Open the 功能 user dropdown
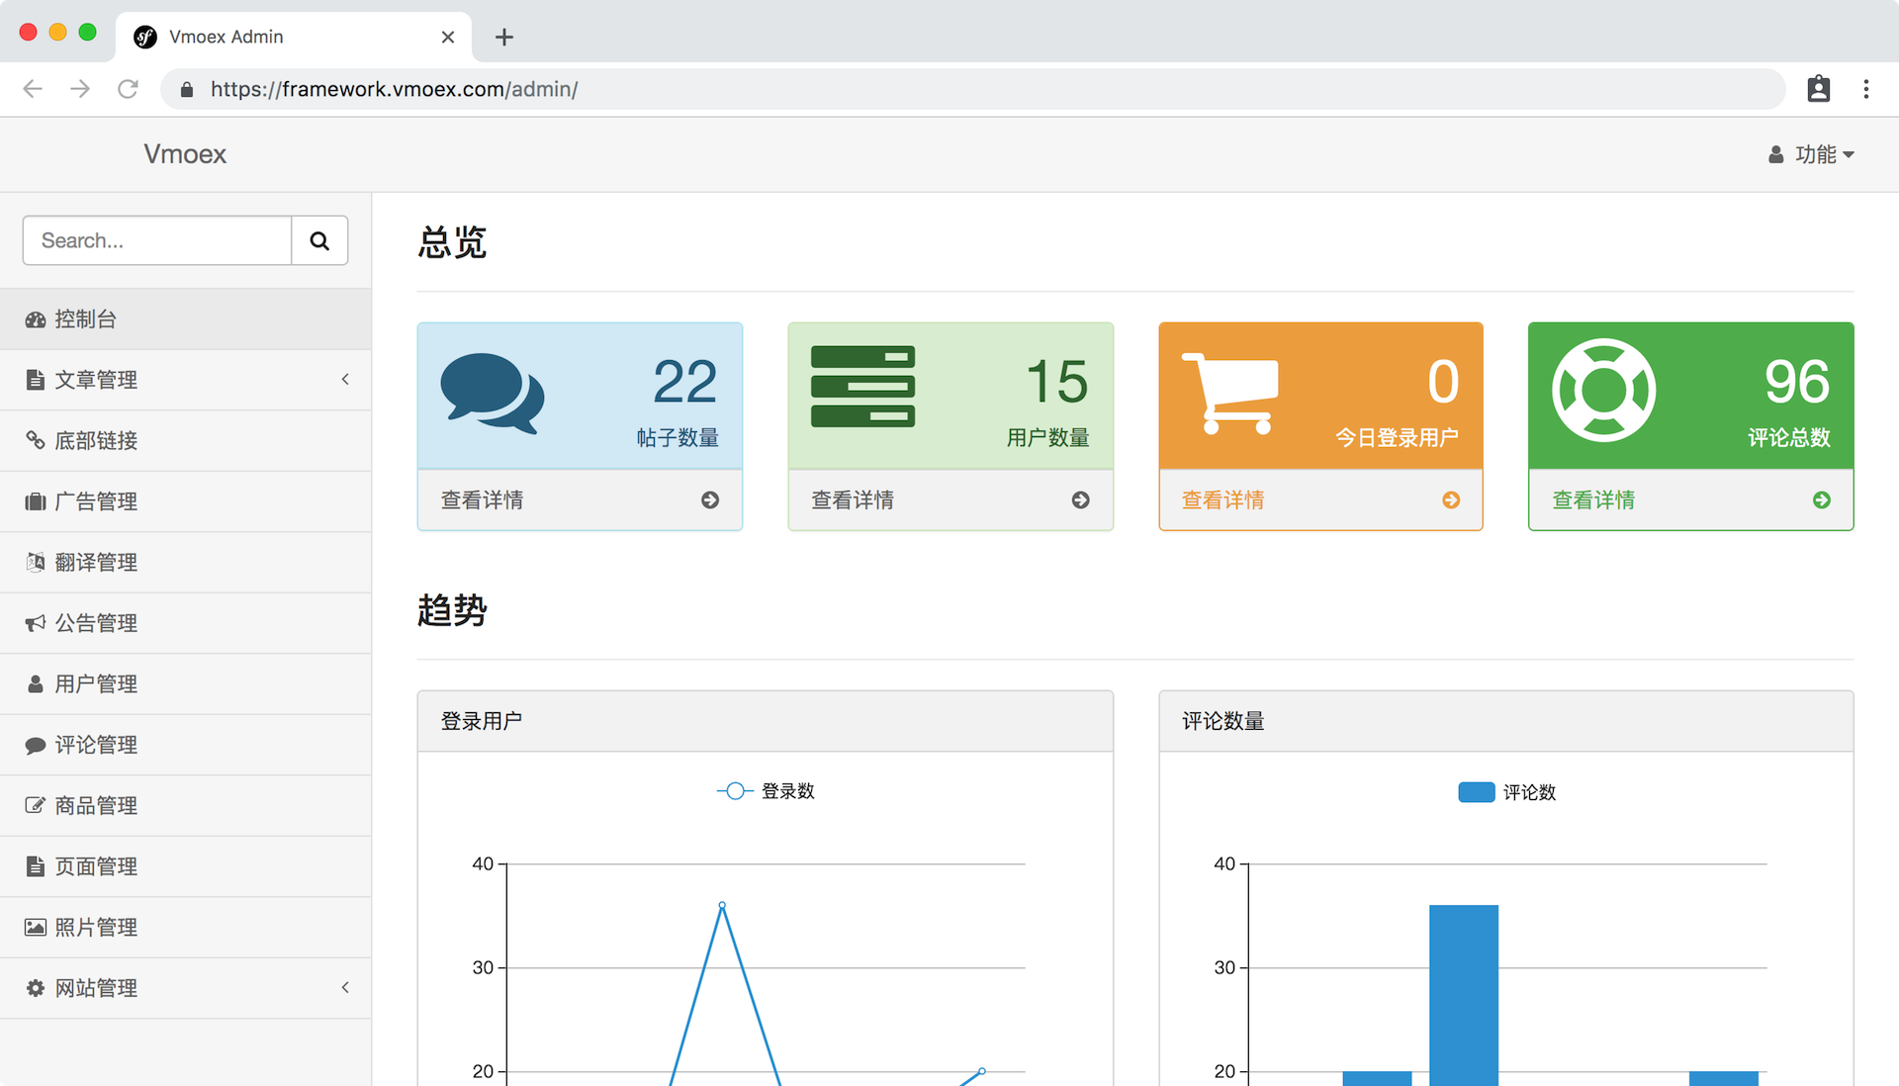The height and width of the screenshot is (1086, 1899). tap(1812, 154)
